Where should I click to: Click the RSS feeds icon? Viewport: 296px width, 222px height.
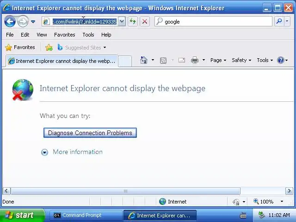[x=163, y=61]
